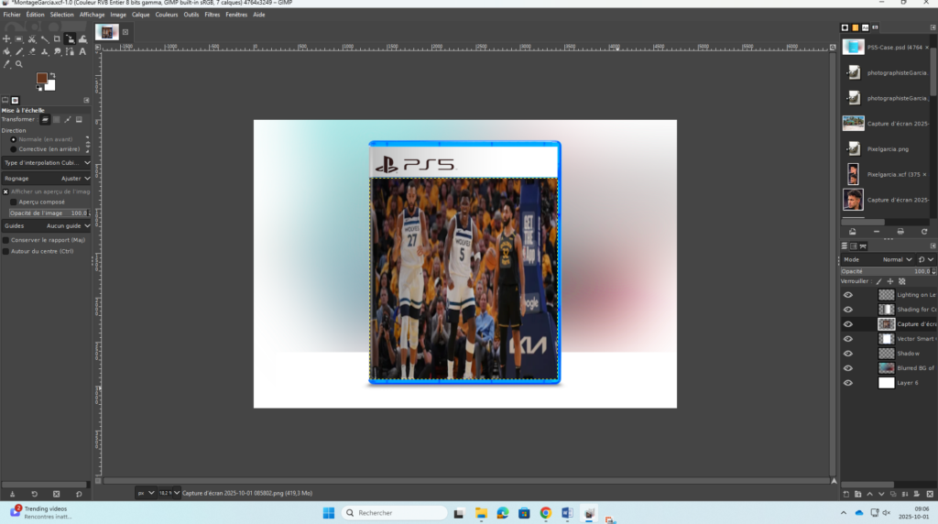This screenshot has width=938, height=524.
Task: Activate the Paintbrush tool
Action: click(19, 51)
